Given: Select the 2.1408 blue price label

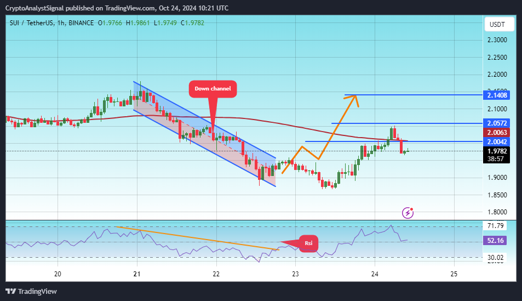Looking at the screenshot, I should click(497, 95).
